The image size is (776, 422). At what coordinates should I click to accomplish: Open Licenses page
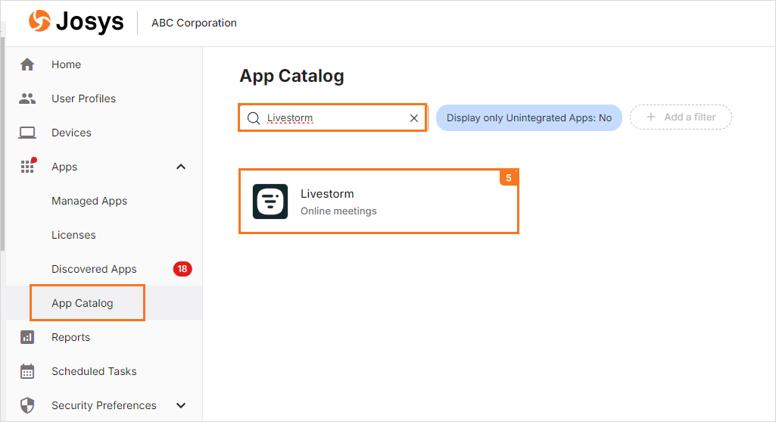[73, 236]
